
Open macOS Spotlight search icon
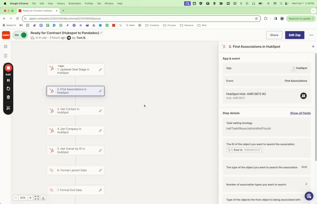tap(281, 3)
